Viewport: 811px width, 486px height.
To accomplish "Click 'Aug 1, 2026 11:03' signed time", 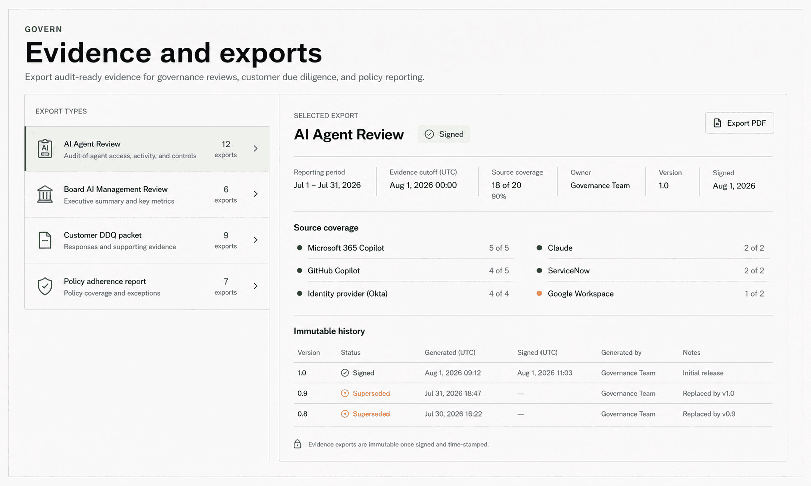I will (x=545, y=373).
